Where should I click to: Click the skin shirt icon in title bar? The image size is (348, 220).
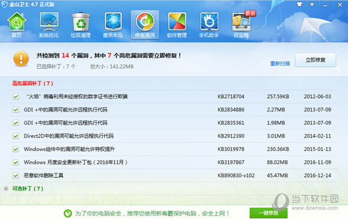coord(299,4)
